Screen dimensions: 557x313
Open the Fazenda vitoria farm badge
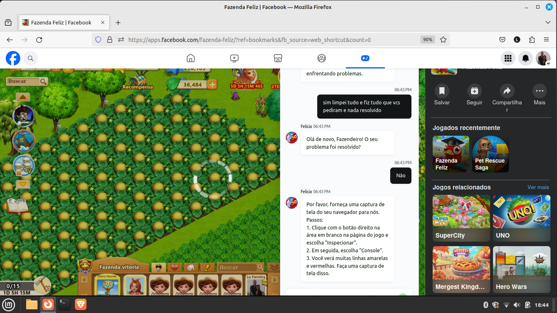coord(85,267)
